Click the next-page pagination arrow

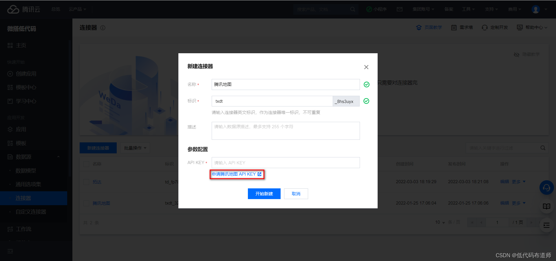coord(531,223)
